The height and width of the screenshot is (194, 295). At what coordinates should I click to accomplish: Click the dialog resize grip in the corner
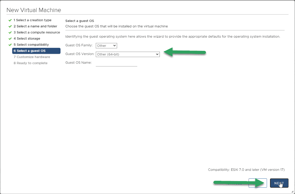click(x=292, y=192)
